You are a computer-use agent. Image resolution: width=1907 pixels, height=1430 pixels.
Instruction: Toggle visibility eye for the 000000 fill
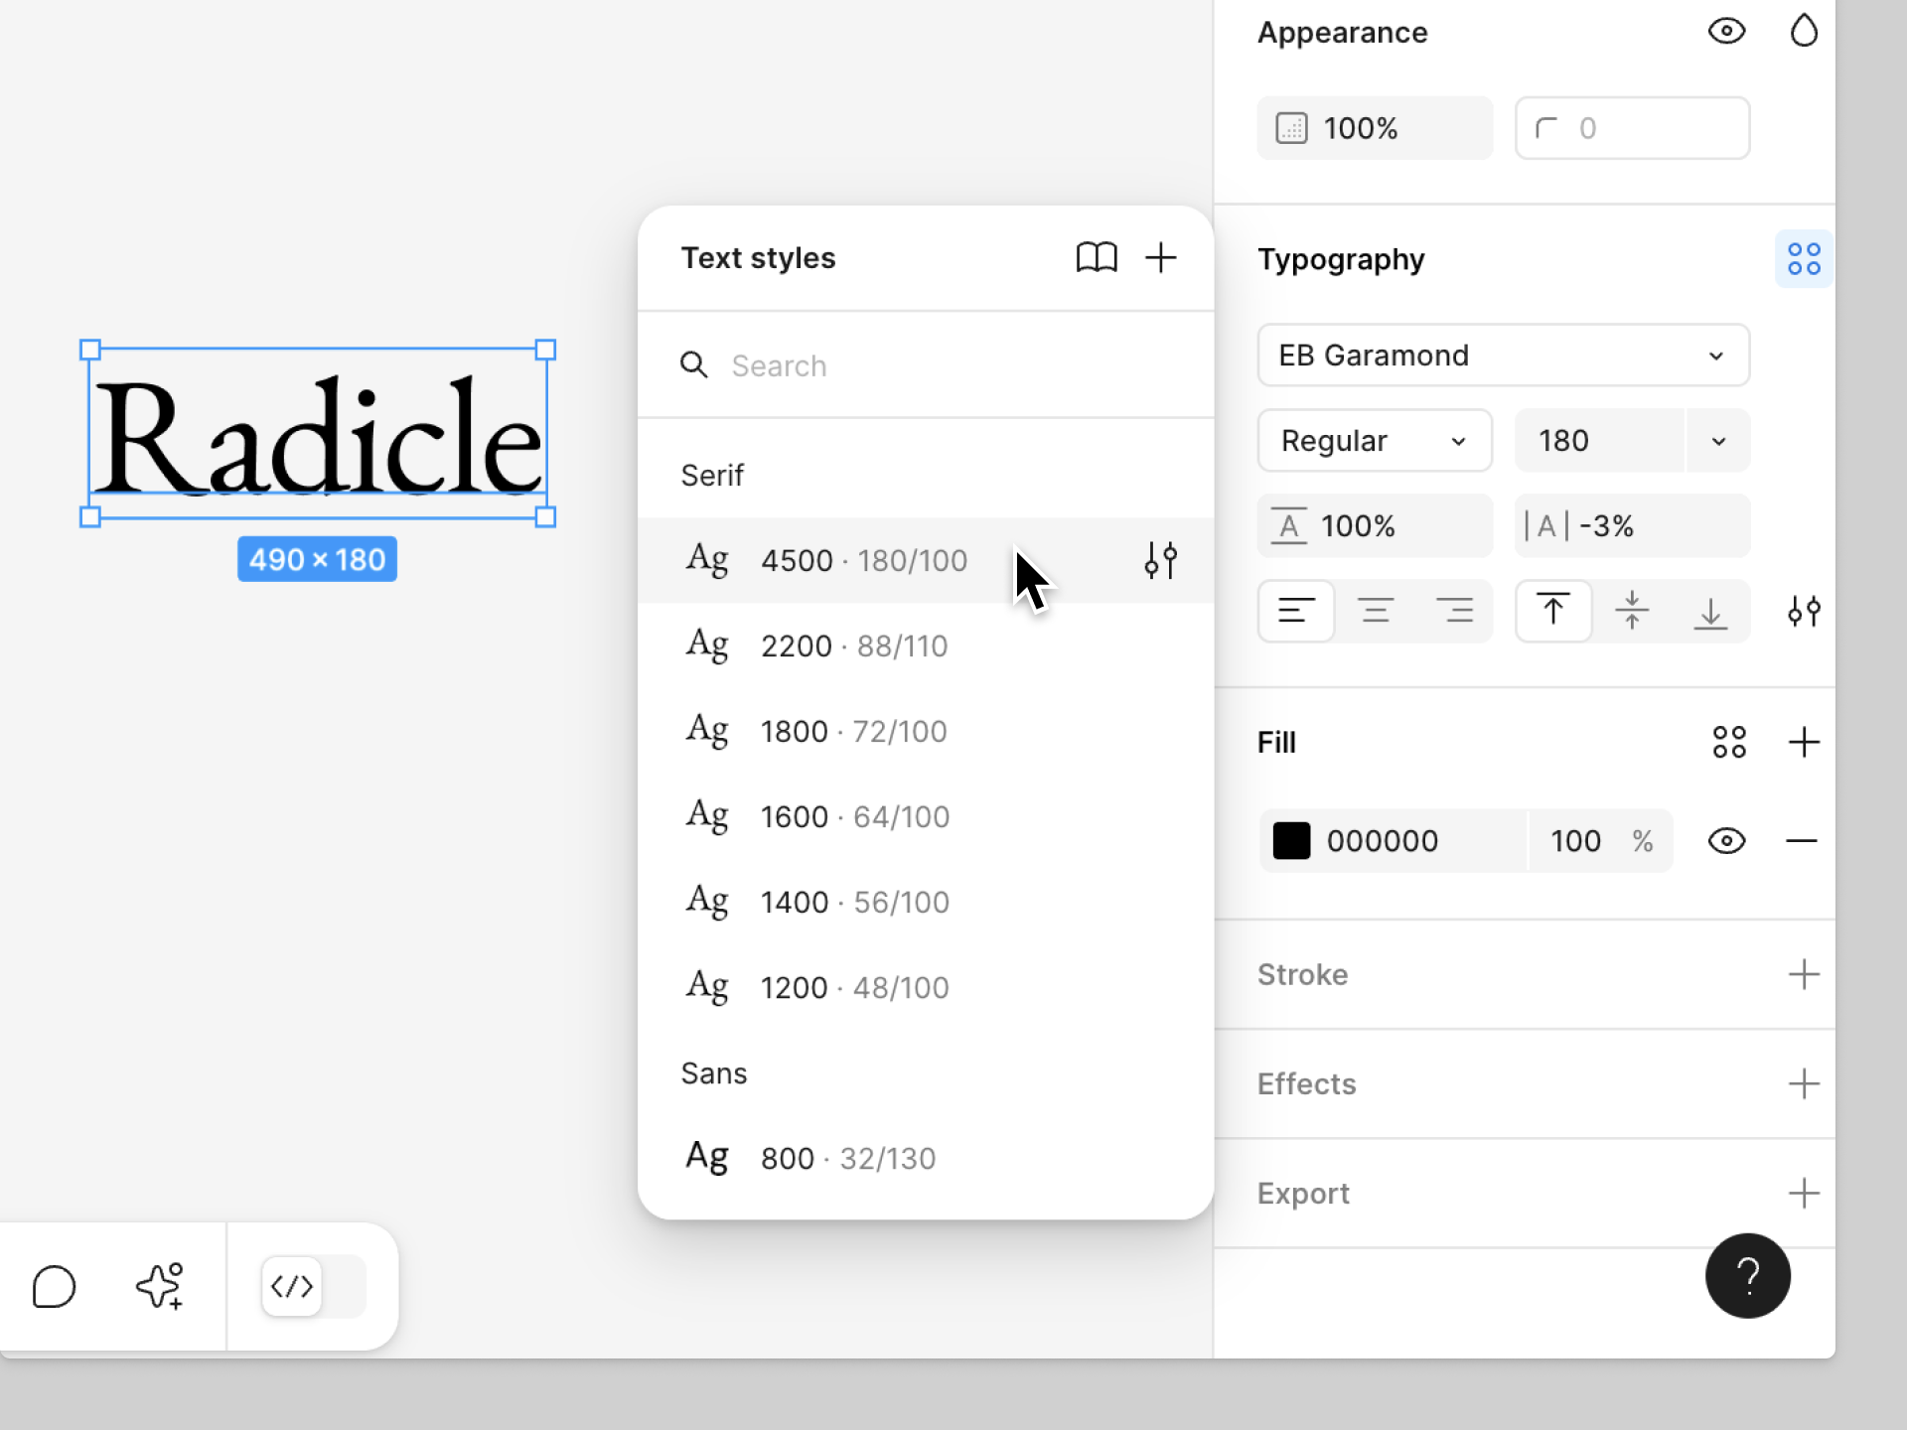pyautogui.click(x=1726, y=841)
